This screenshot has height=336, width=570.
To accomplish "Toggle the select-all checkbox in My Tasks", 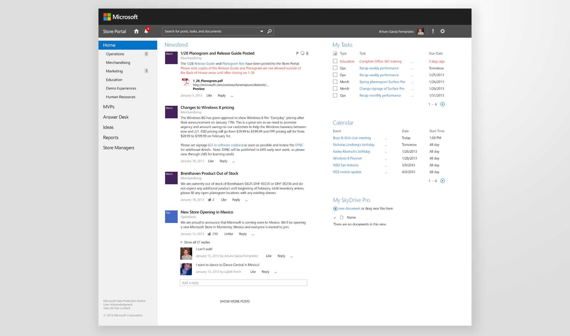I will coord(335,54).
